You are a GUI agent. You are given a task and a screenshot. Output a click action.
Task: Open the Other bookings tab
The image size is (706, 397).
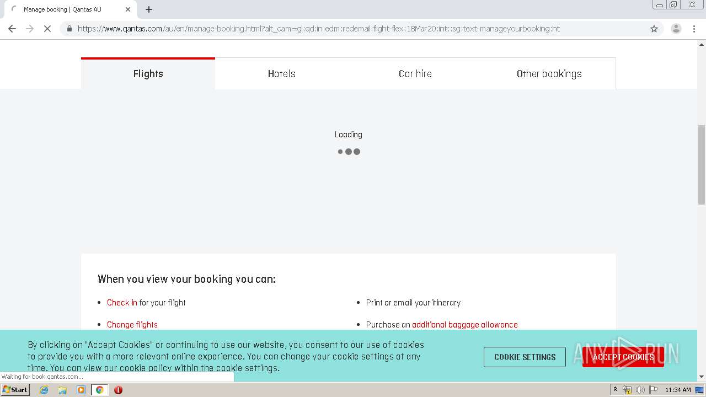click(549, 73)
